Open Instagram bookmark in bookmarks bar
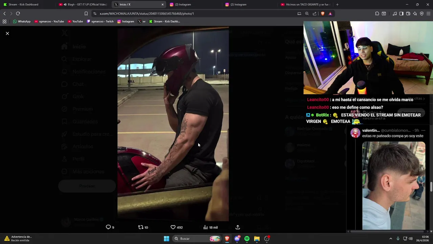433x244 pixels. coord(126,21)
